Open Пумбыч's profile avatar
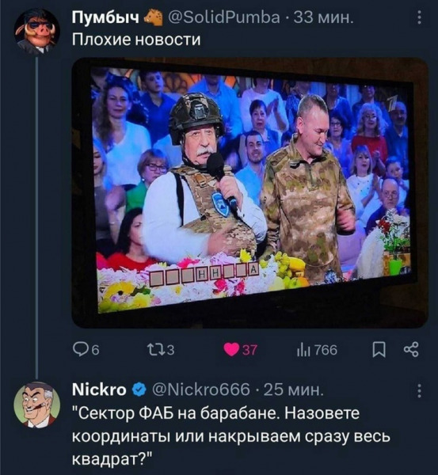This screenshot has width=438, height=475. click(x=36, y=31)
